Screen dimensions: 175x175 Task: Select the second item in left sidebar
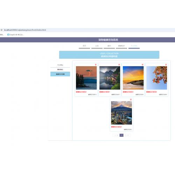[60, 70]
